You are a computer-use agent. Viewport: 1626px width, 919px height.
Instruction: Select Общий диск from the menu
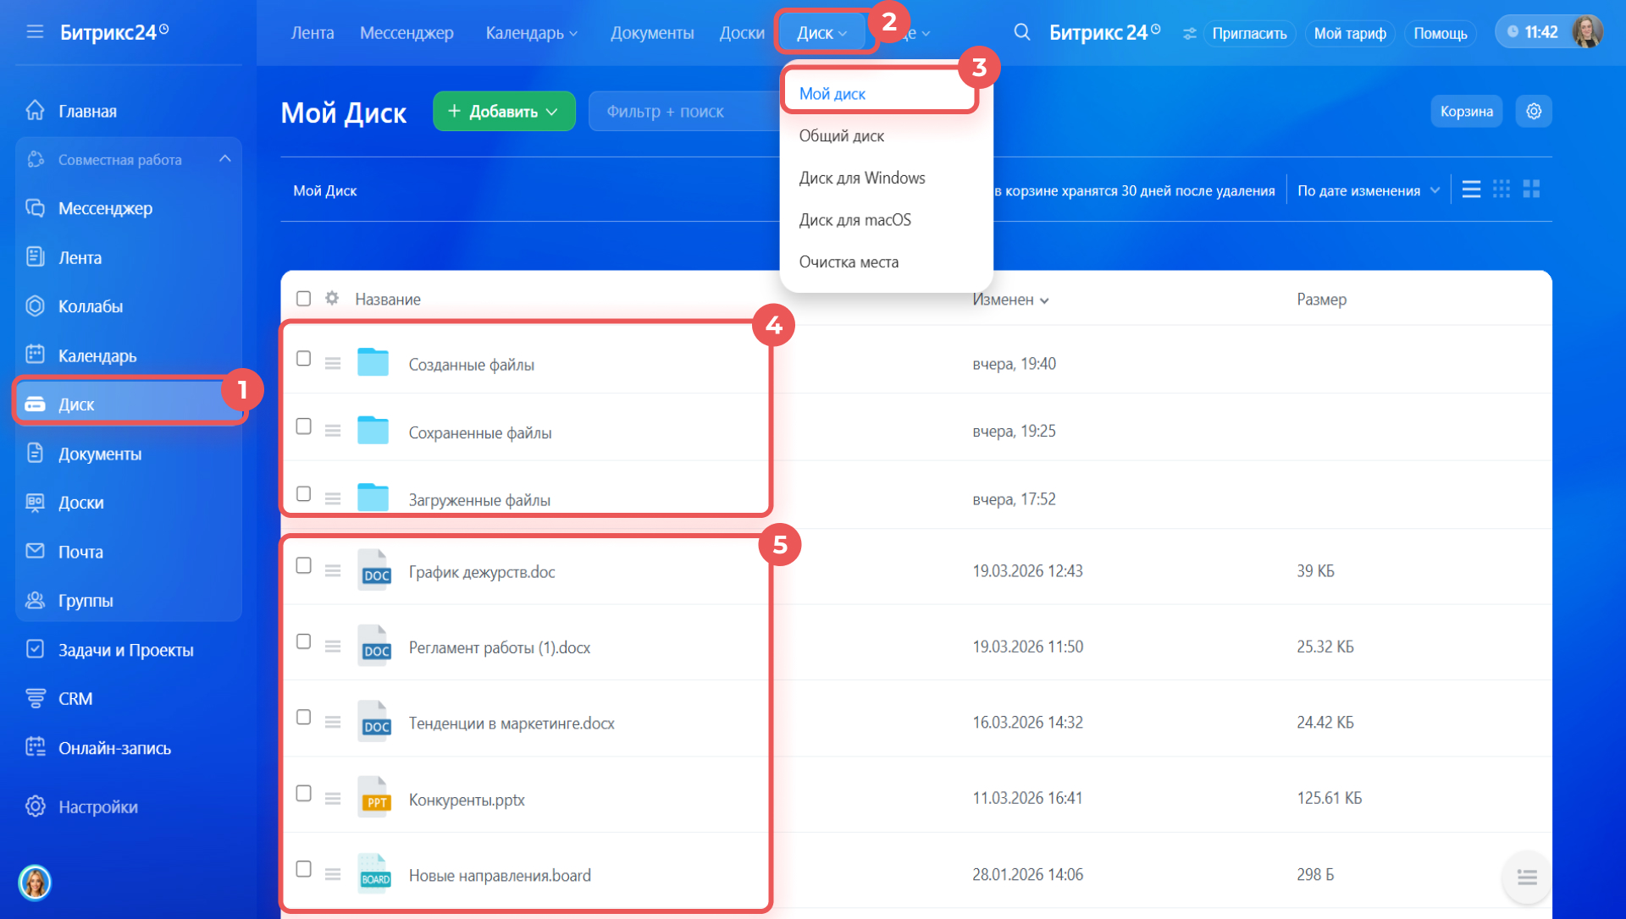pos(841,135)
